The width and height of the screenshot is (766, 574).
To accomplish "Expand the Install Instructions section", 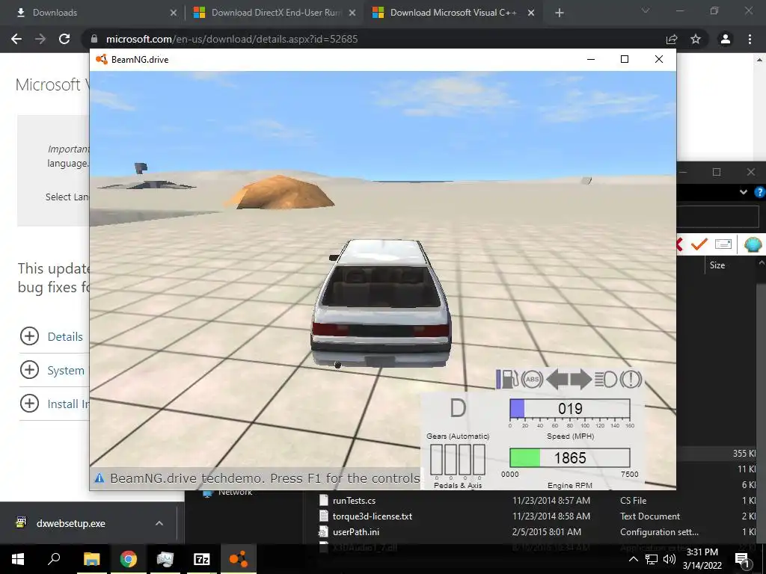I will click(29, 404).
